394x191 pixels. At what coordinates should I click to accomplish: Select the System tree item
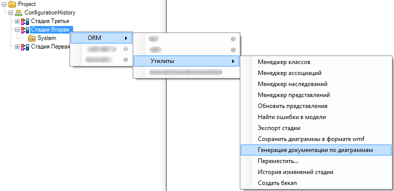tap(47, 38)
